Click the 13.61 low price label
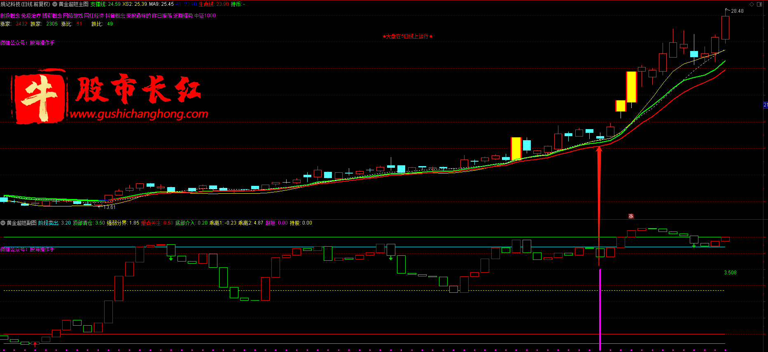Image resolution: width=768 pixels, height=352 pixels. click(x=109, y=207)
